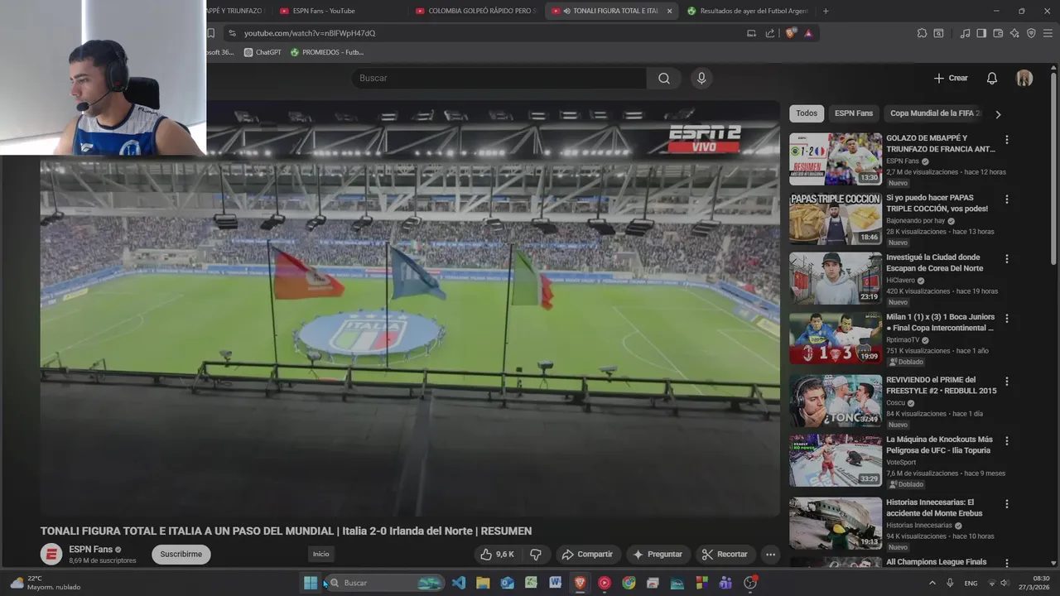Image resolution: width=1060 pixels, height=596 pixels.
Task: Bookmark this page icon
Action: click(210, 33)
